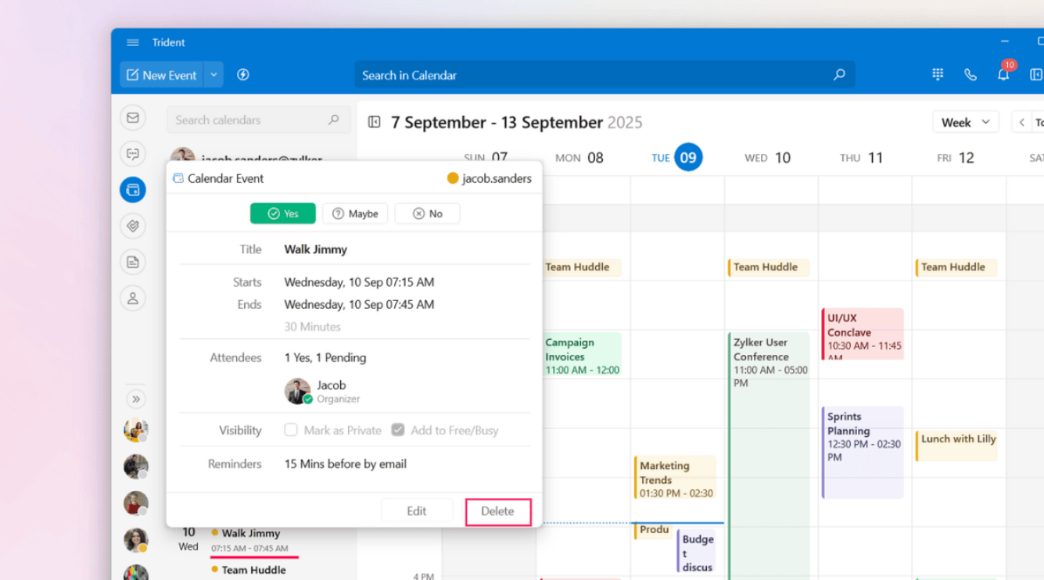The height and width of the screenshot is (580, 1044).
Task: Click the 7 September - 13 September title
Action: coord(516,123)
